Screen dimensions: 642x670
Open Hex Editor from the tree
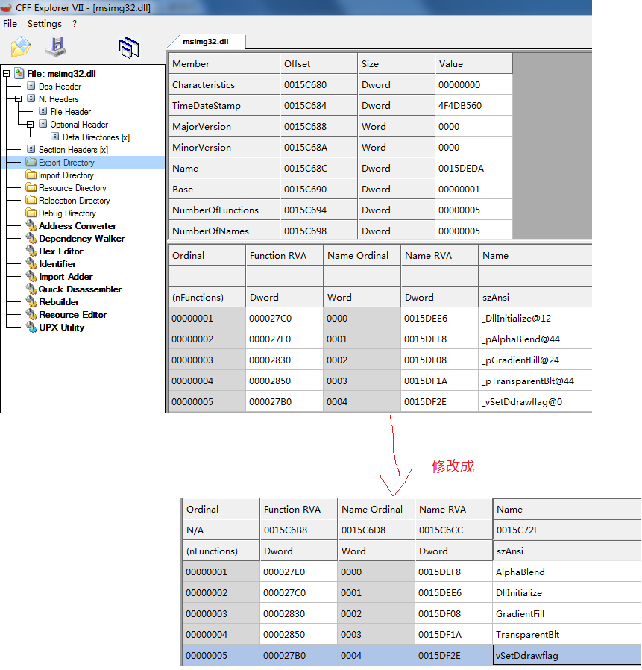tap(60, 251)
